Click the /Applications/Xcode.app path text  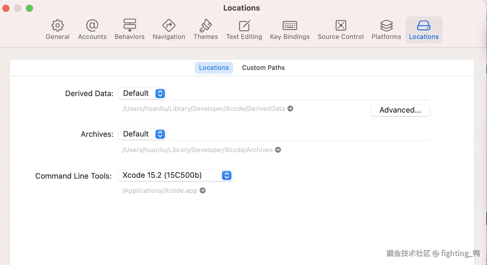(160, 191)
